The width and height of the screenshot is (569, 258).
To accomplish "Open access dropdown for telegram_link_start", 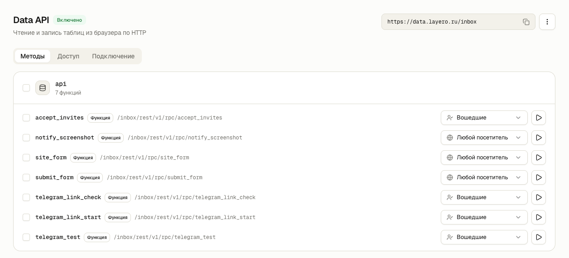I will 484,217.
